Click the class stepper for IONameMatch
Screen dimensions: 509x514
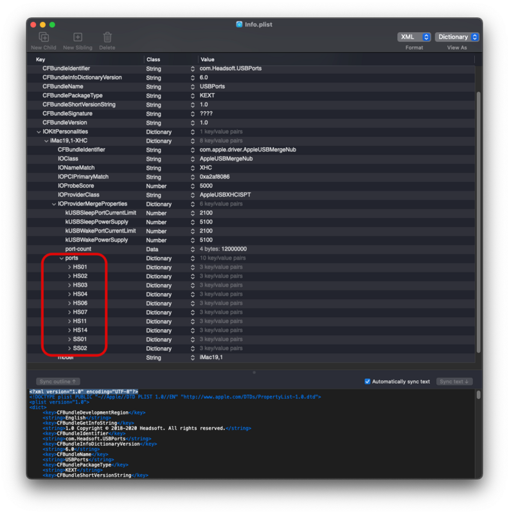[193, 168]
